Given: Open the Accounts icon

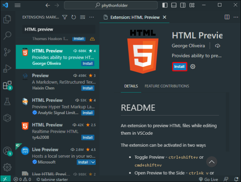Looking at the screenshot, I should 7,151.
